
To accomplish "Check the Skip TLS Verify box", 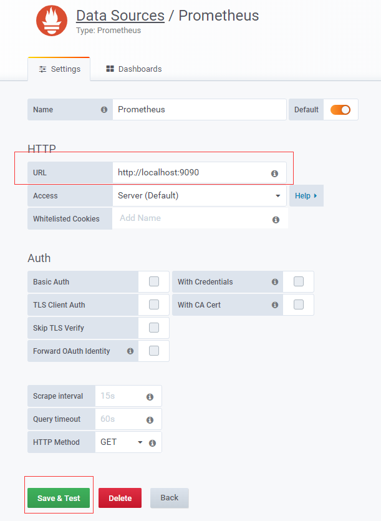I will pyautogui.click(x=154, y=328).
